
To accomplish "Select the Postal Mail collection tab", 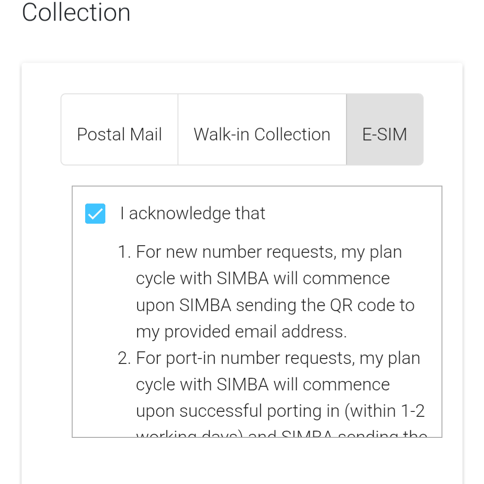I will (x=119, y=134).
